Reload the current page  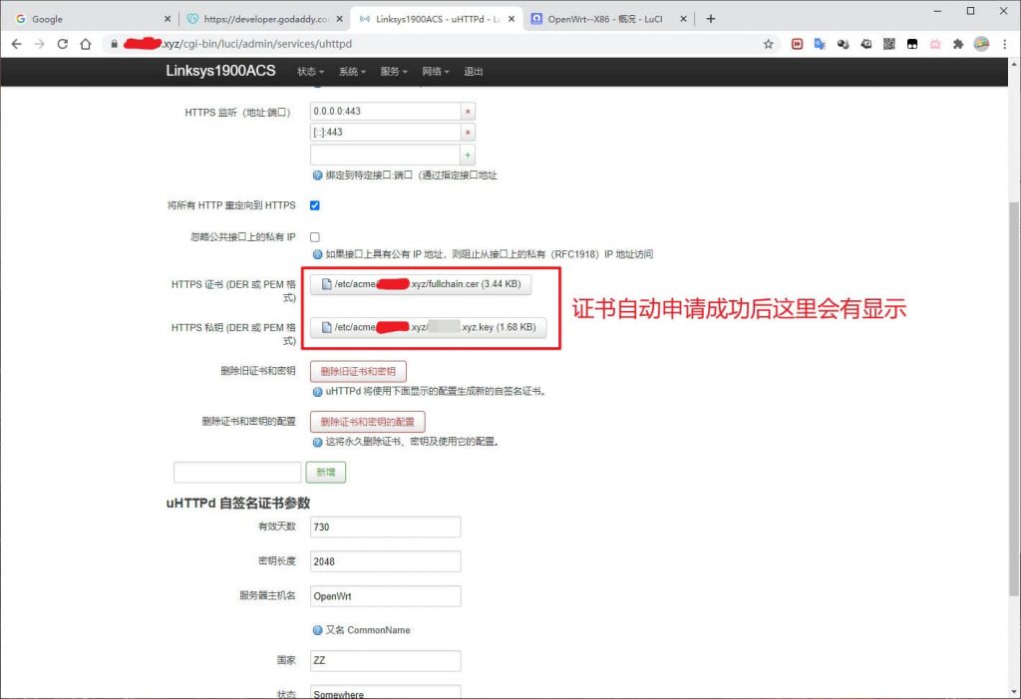(63, 44)
